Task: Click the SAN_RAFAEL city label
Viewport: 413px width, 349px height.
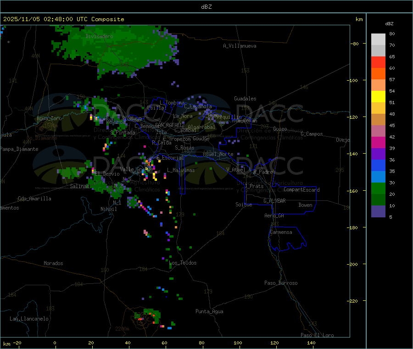Action: (x=170, y=125)
